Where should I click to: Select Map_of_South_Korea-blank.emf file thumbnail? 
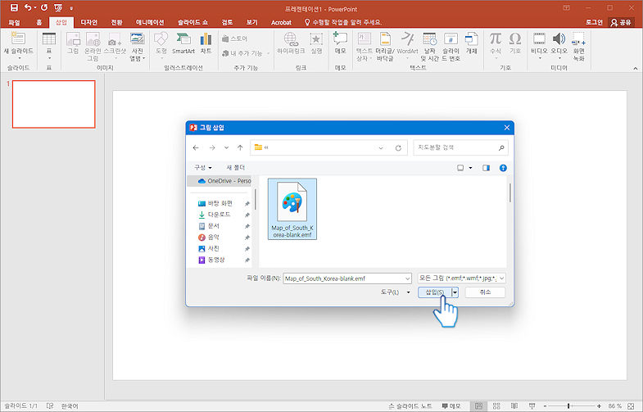click(x=292, y=209)
